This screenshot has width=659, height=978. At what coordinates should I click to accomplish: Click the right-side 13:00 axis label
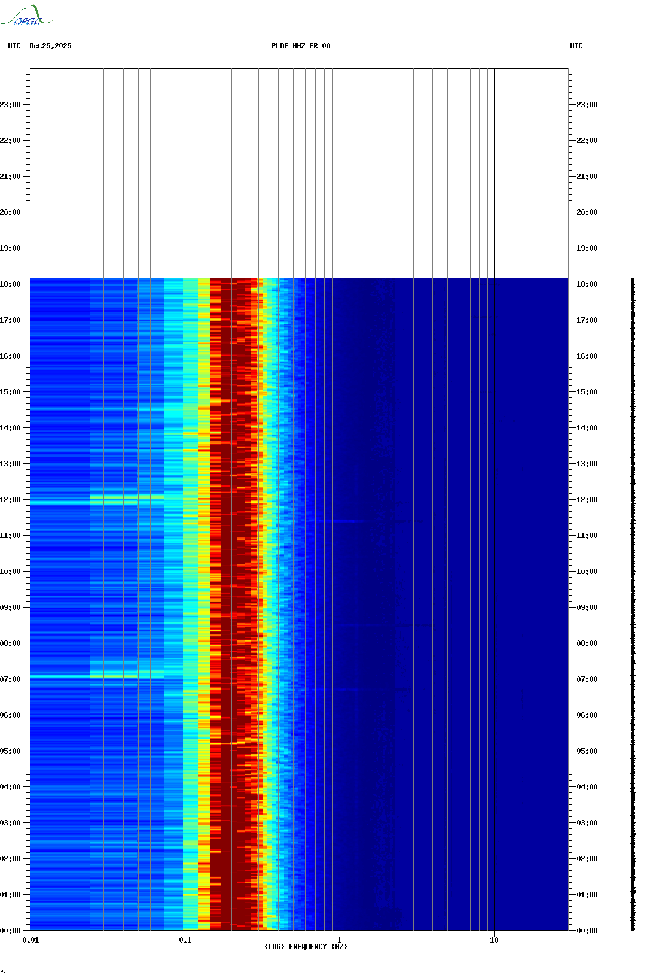pyautogui.click(x=587, y=464)
